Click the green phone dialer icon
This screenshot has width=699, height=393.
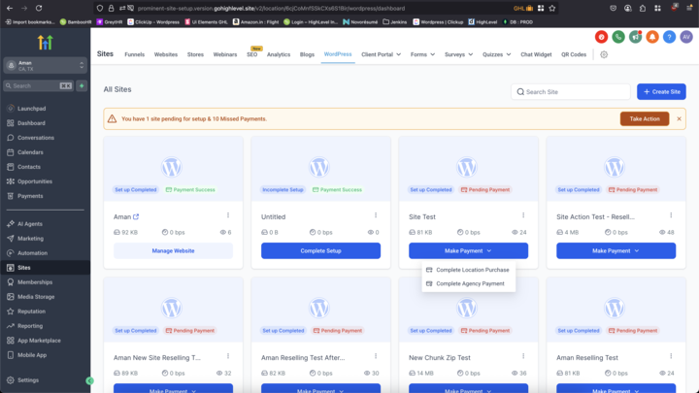(618, 37)
